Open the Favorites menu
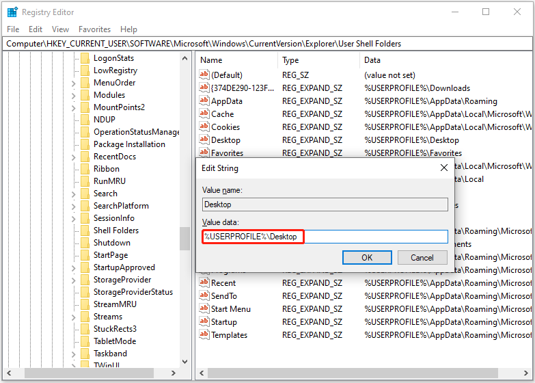Screen dimensions: 535x383 point(94,29)
